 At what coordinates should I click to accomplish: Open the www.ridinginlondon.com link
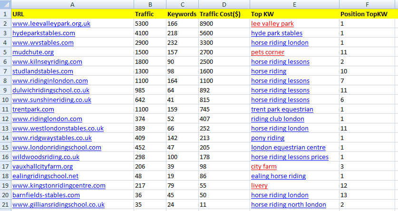[x=50, y=81]
